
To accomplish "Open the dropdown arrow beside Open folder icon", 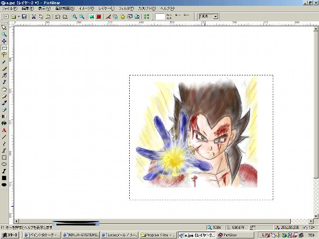I will (x=18, y=16).
